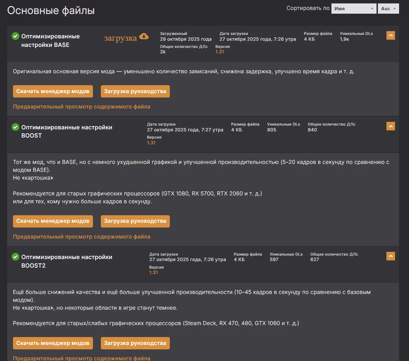The image size is (409, 361).
Task: Open file contents preview link for BOOST2
Action: tap(82, 358)
